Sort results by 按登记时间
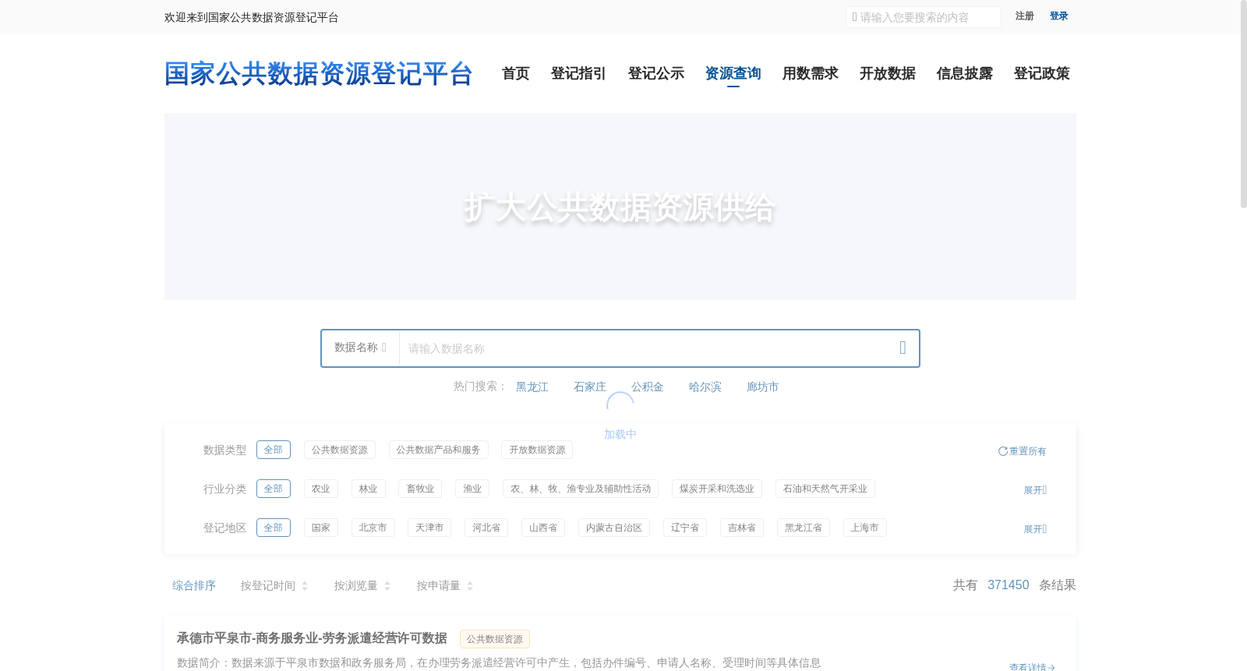1247x671 pixels. pos(274,585)
